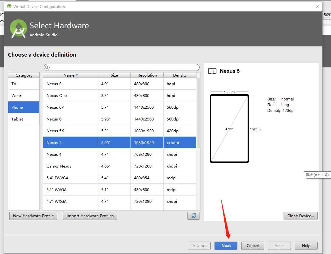
Task: Select the Phone category
Action: point(24,107)
